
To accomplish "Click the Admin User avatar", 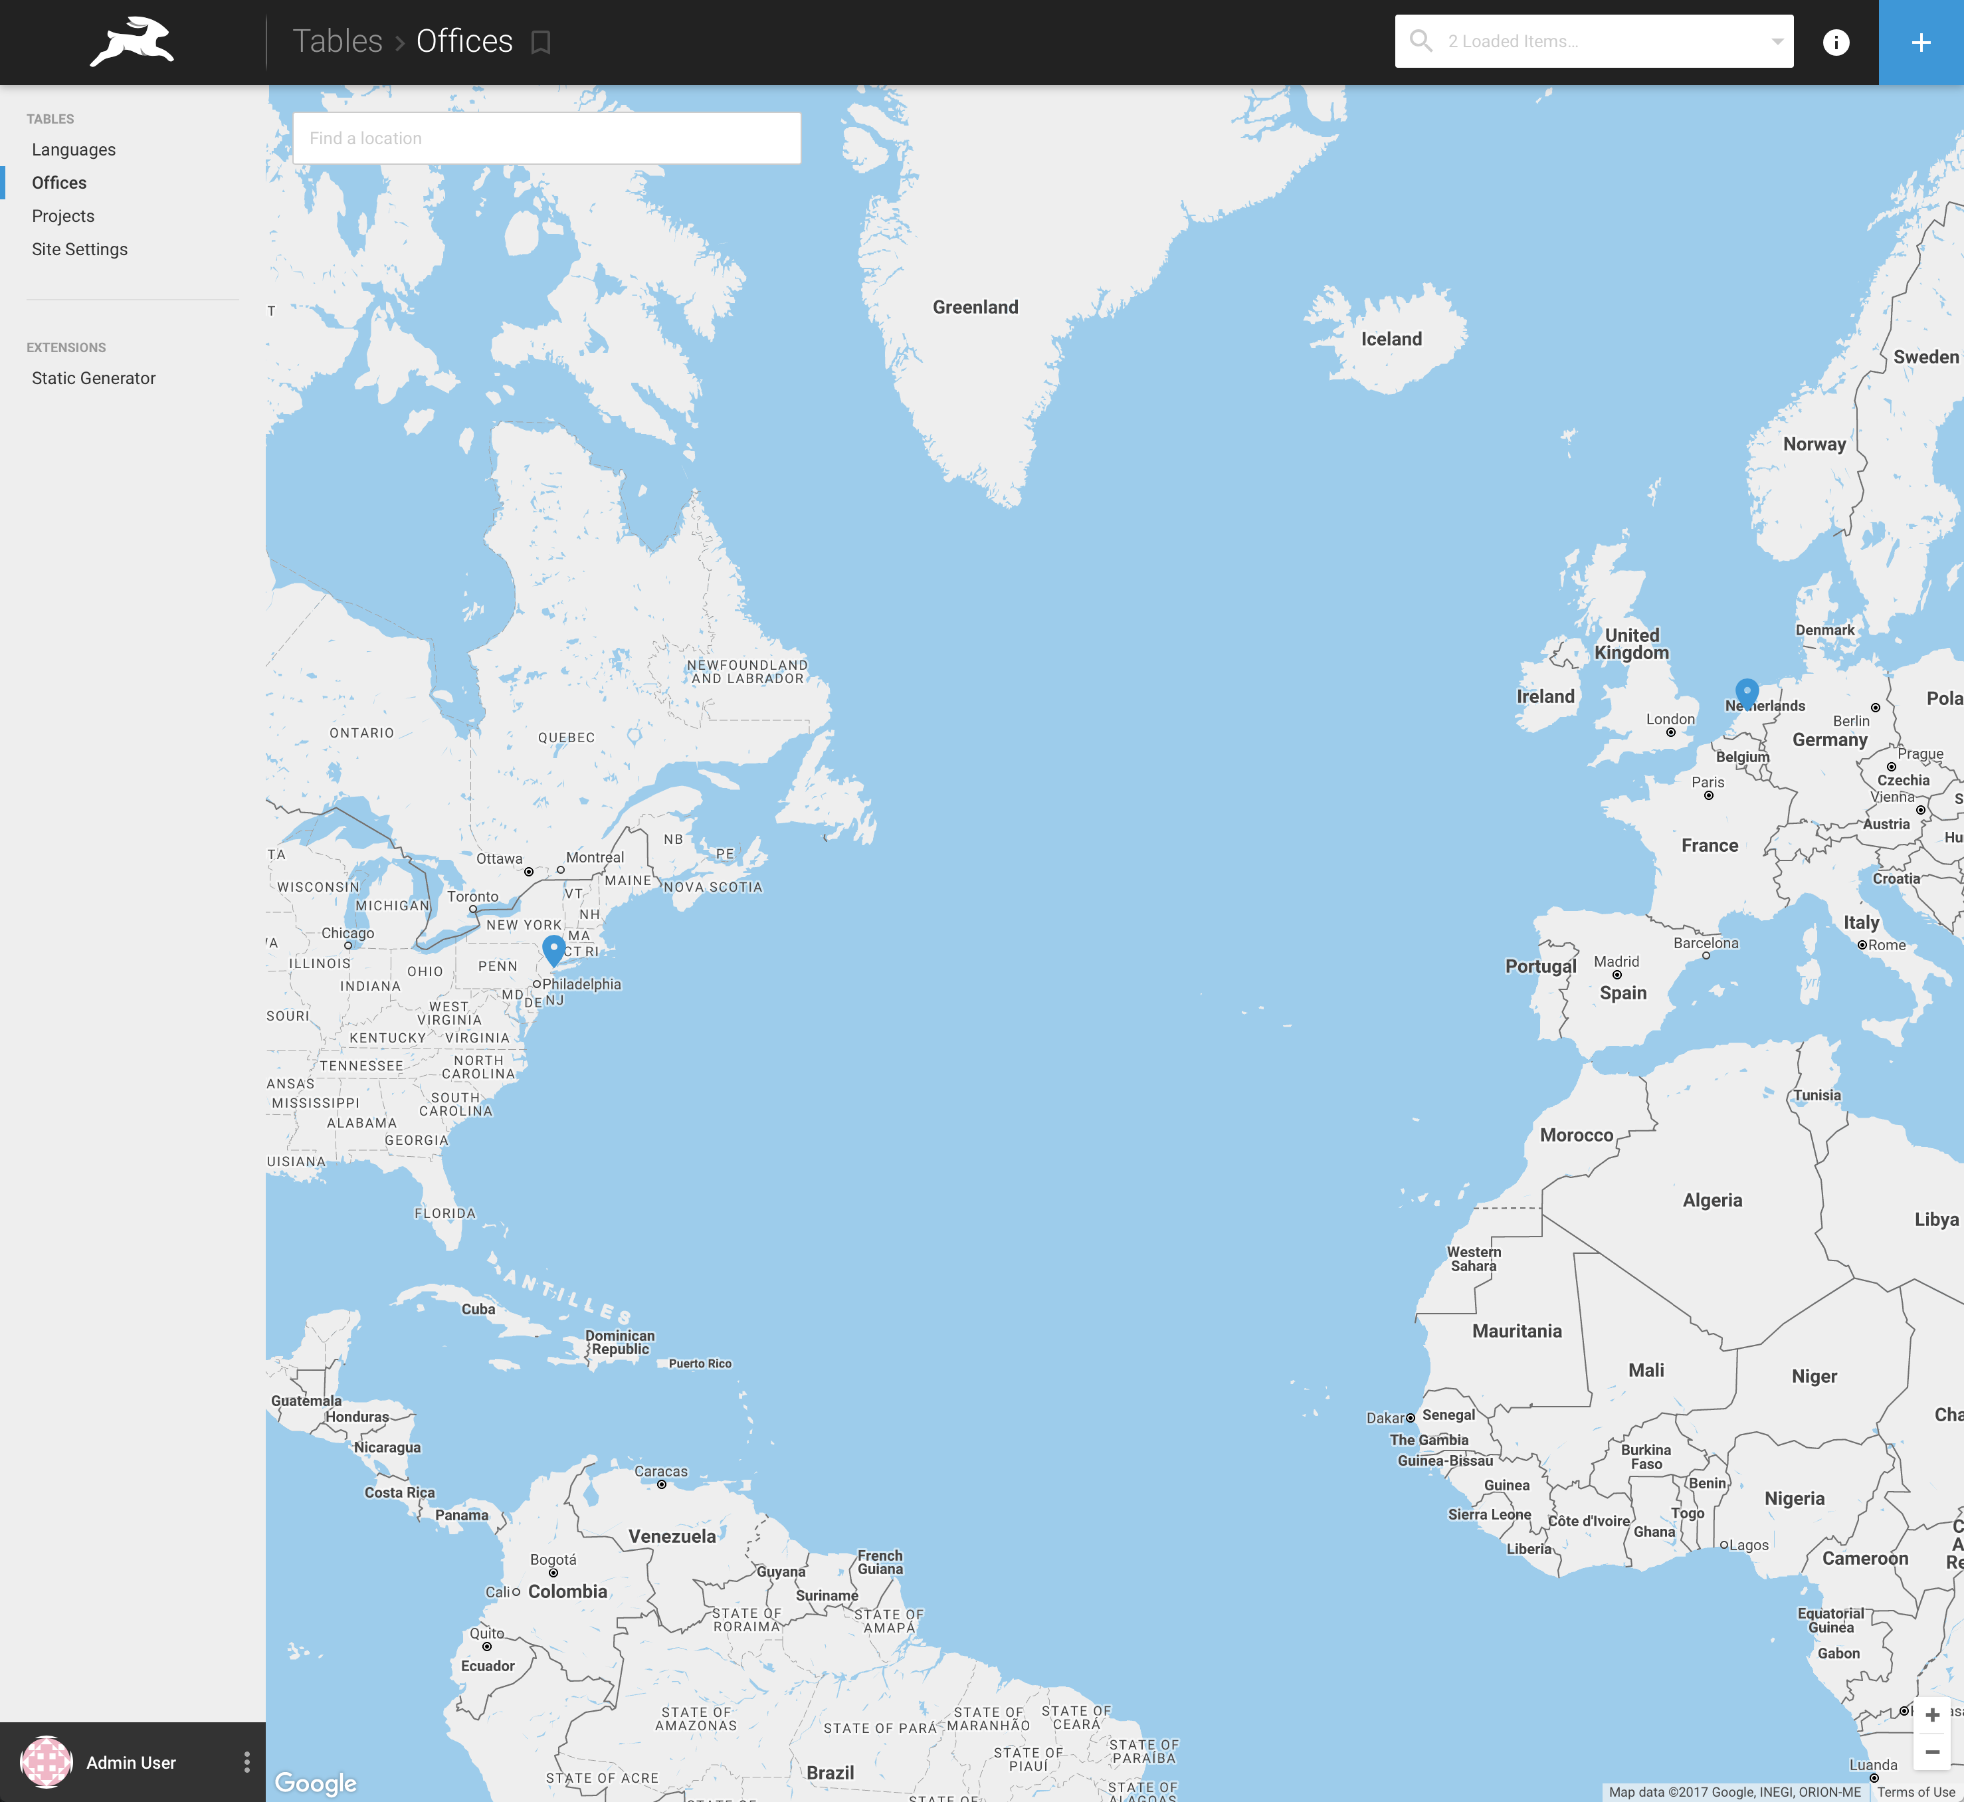I will (47, 1762).
